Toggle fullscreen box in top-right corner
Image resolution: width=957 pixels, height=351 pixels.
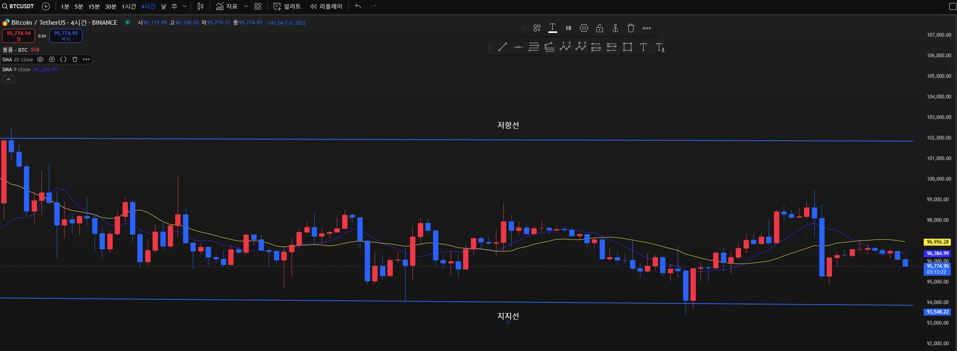pos(953,6)
